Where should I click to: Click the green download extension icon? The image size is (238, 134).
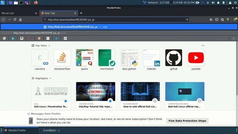coord(228,19)
